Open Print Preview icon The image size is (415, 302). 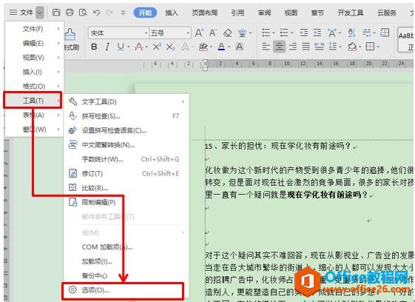[x=83, y=12]
